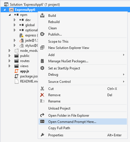Image resolution: width=130 pixels, height=142 pixels.
Task: Expand the jade package node
Action: [14, 40]
